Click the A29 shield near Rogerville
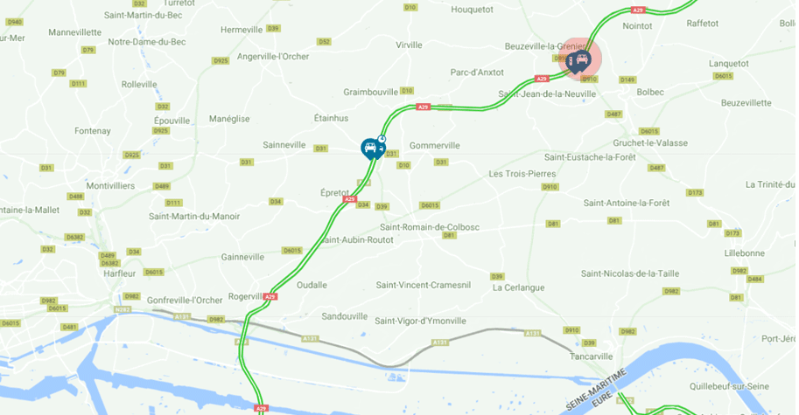 coord(270,296)
